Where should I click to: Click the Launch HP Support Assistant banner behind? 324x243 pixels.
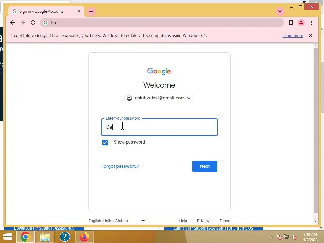[x=213, y=228]
